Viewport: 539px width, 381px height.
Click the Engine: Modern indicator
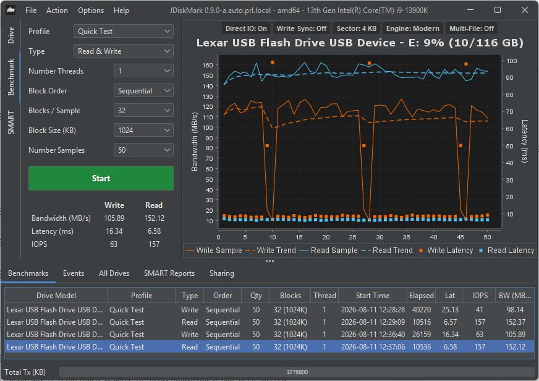pos(412,28)
